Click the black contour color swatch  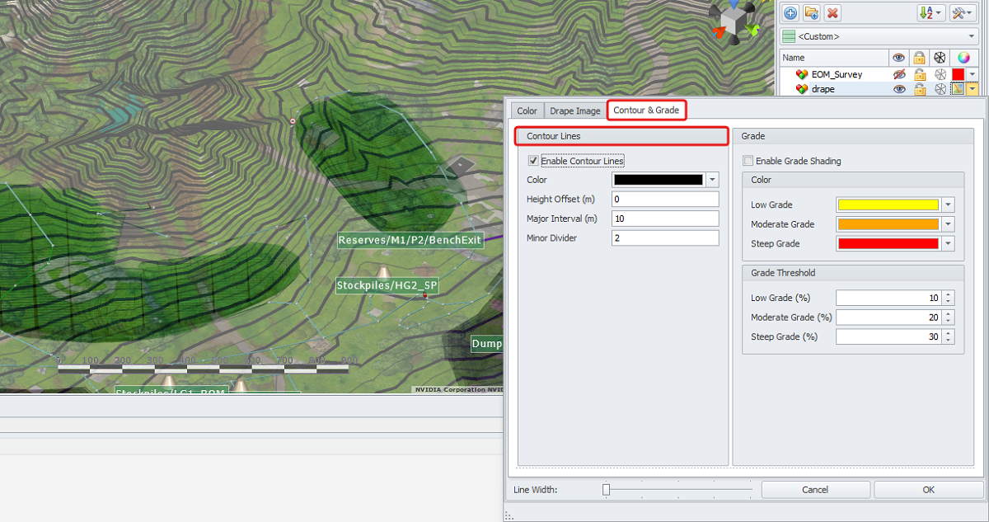click(x=659, y=180)
